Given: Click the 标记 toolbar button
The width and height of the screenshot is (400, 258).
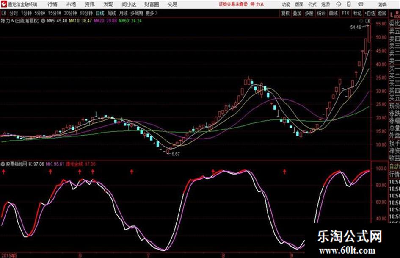Looking at the screenshot, I should coord(357,13).
